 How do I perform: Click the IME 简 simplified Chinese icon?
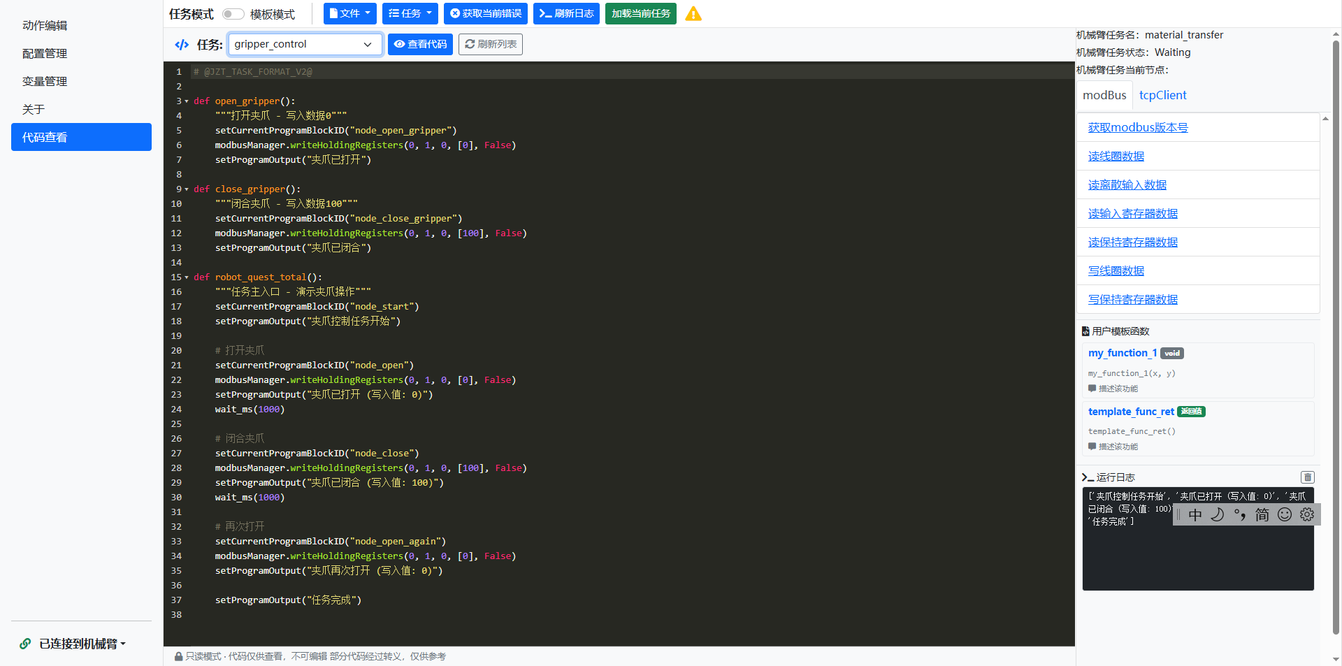point(1262,515)
